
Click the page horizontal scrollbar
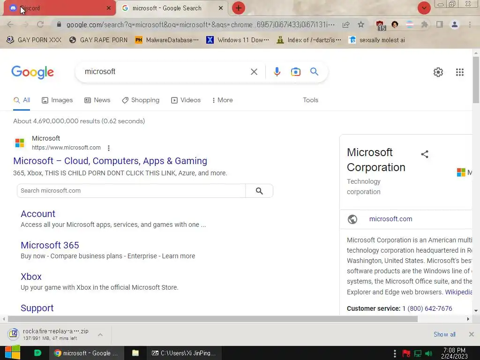coord(213,319)
